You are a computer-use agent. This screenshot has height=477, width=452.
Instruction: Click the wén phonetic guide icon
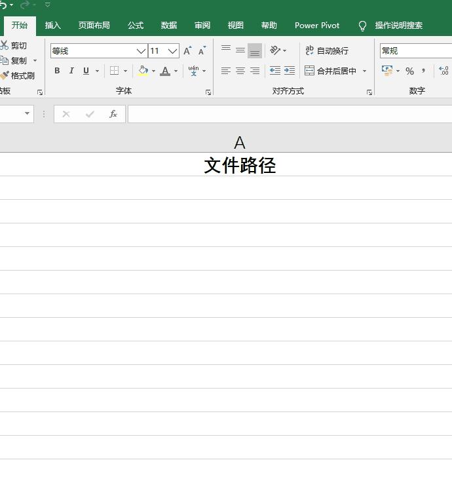tap(194, 71)
